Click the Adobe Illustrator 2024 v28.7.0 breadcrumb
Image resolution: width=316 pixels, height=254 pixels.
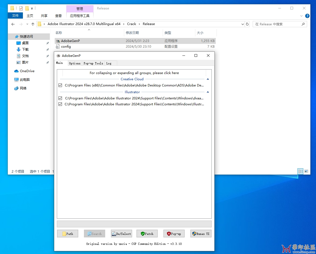click(84, 24)
